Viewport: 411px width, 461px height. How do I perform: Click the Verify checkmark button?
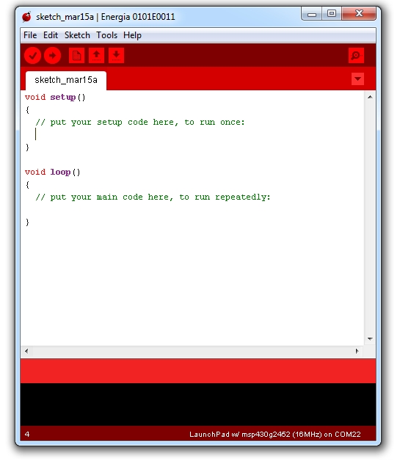click(32, 56)
